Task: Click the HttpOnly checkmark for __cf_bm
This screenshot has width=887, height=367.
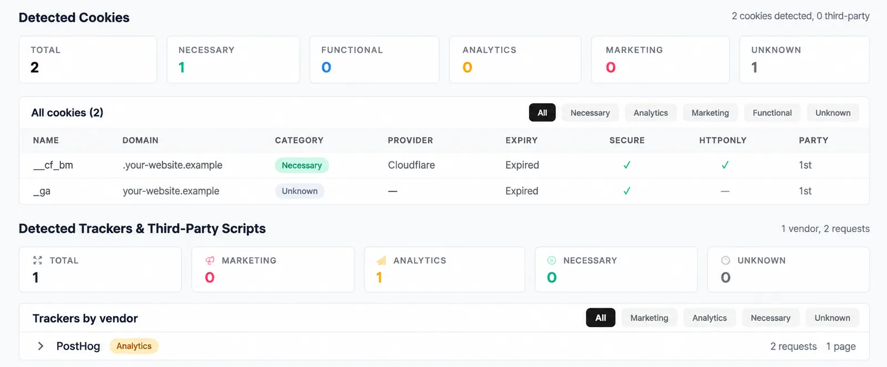Action: click(x=725, y=165)
